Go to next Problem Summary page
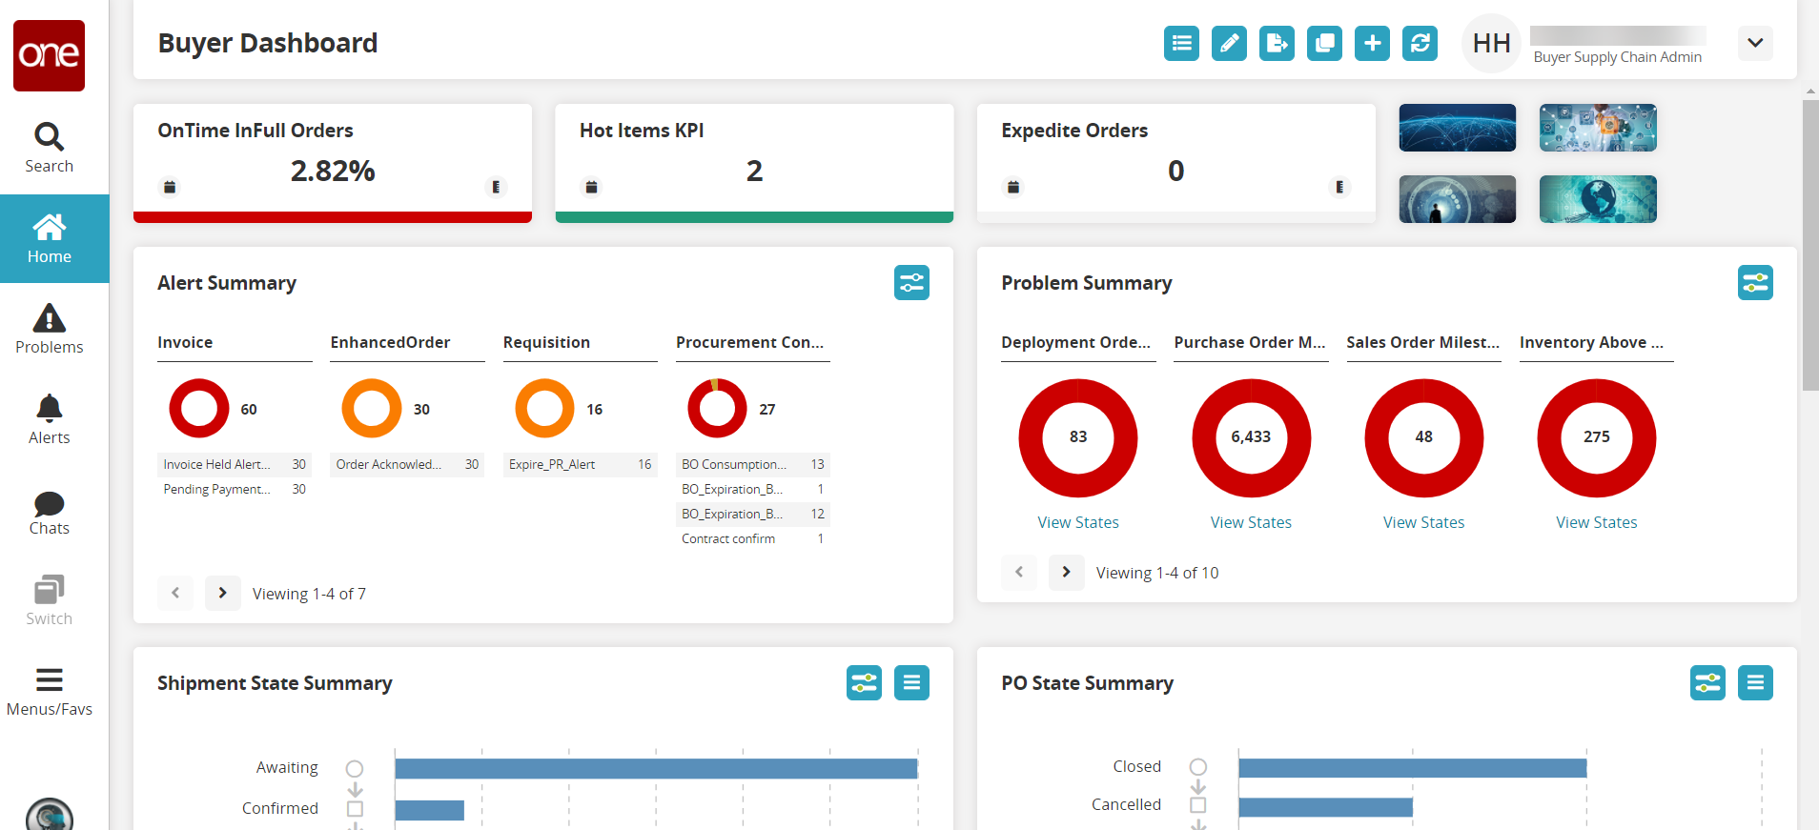The image size is (1819, 830). point(1066,572)
